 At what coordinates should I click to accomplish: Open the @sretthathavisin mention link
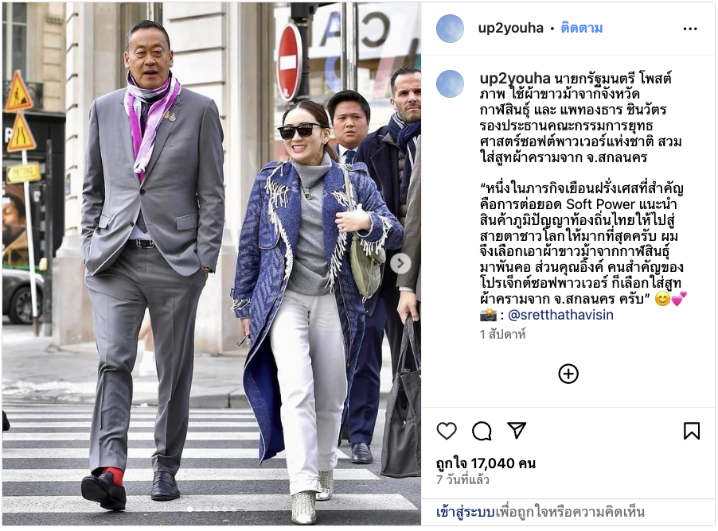tap(560, 315)
